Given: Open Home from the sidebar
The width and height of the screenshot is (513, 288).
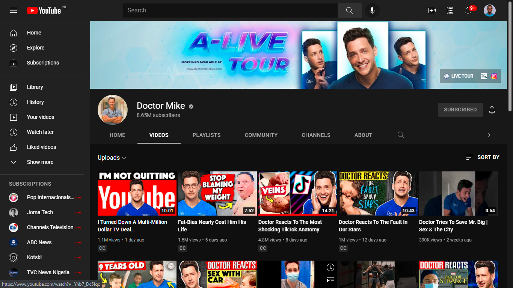Looking at the screenshot, I should (x=42, y=33).
